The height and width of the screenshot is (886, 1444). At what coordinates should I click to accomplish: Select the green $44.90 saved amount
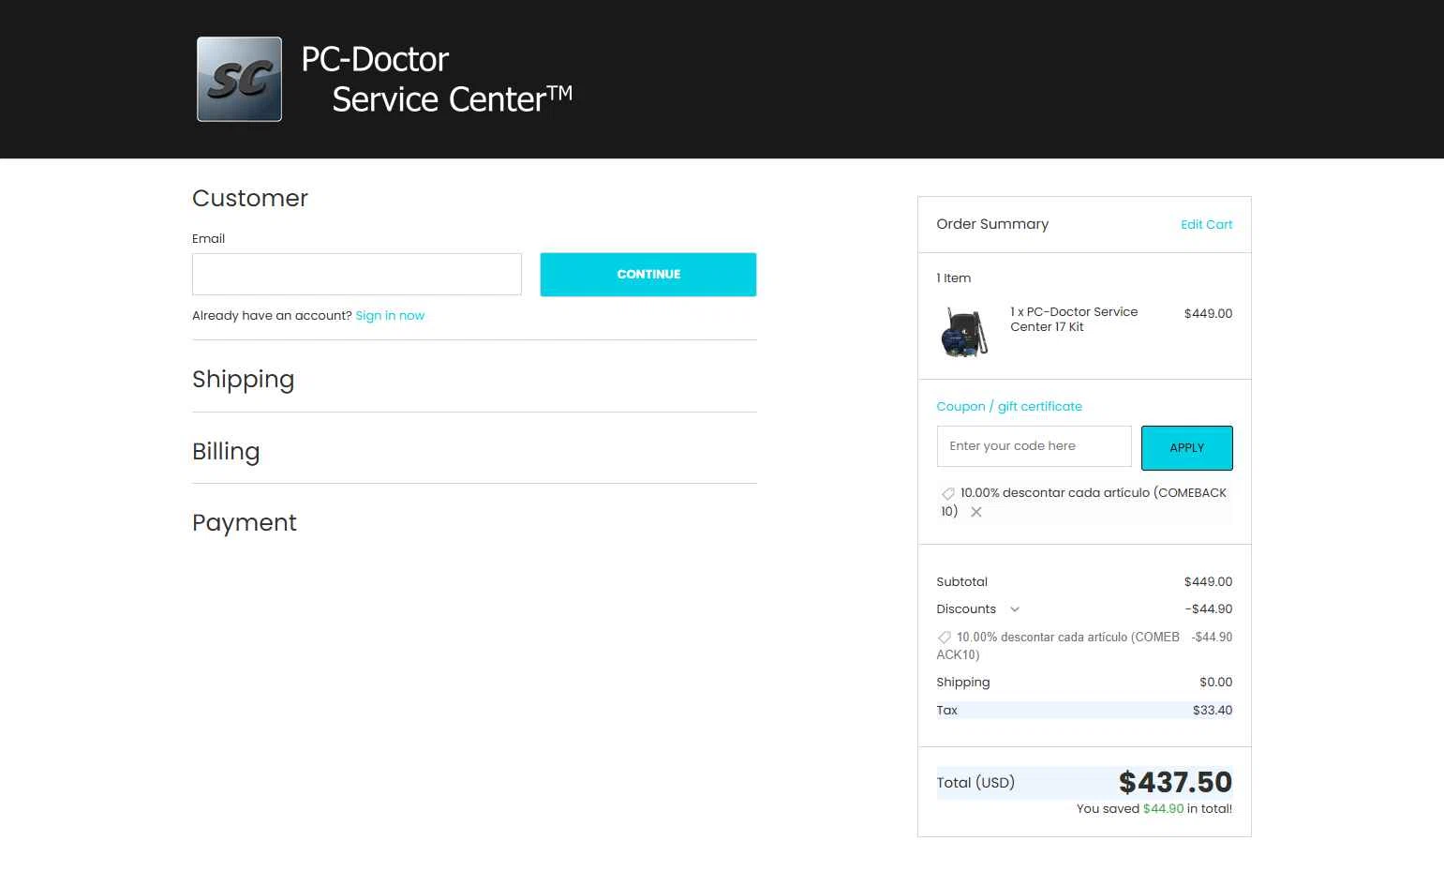[x=1163, y=808]
